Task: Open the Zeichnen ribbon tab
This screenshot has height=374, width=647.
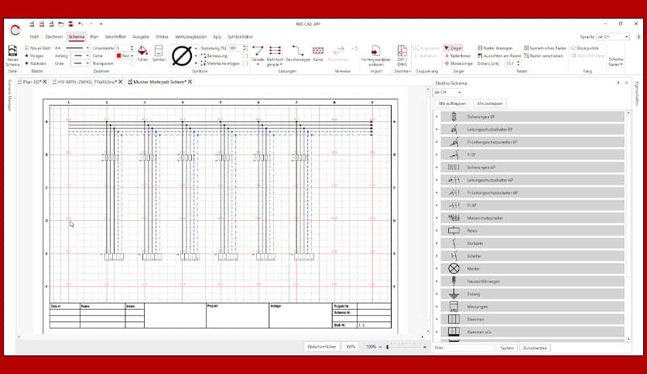Action: pyautogui.click(x=54, y=36)
